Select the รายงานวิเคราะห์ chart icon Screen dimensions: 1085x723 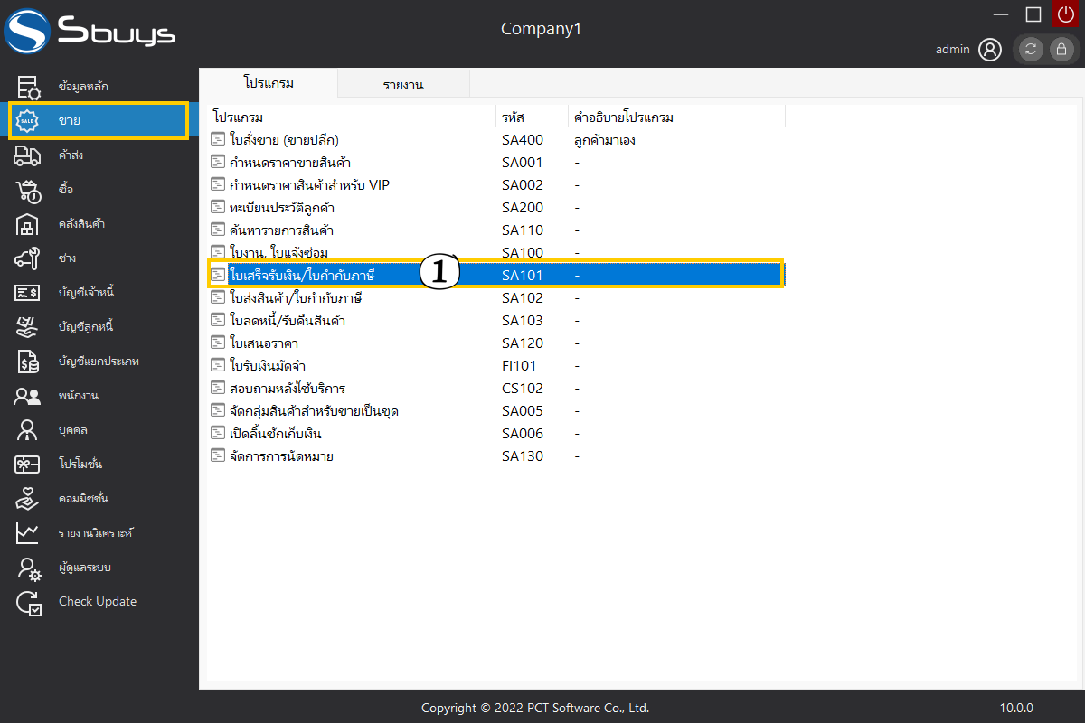click(28, 533)
